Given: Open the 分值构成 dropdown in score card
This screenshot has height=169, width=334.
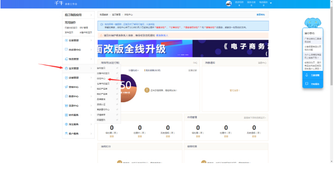Looking at the screenshot, I should pos(134,70).
